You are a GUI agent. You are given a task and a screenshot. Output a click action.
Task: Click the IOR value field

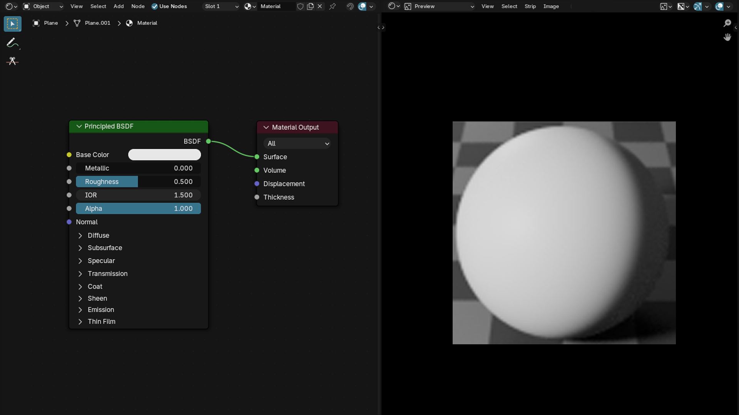pos(138,195)
